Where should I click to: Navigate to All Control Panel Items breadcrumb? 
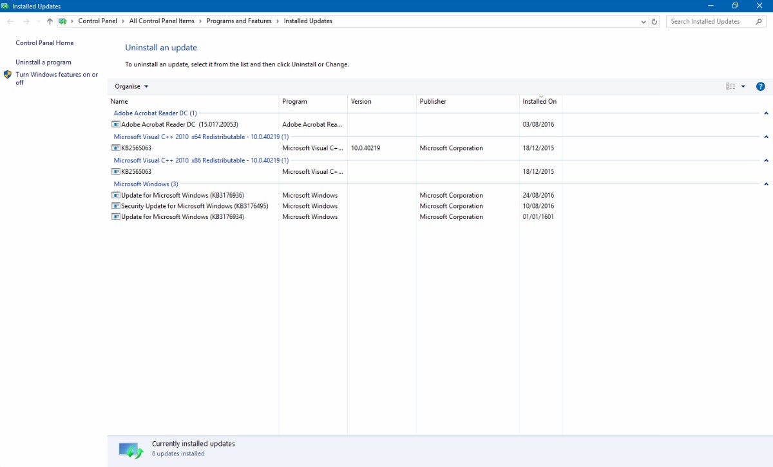click(x=162, y=21)
